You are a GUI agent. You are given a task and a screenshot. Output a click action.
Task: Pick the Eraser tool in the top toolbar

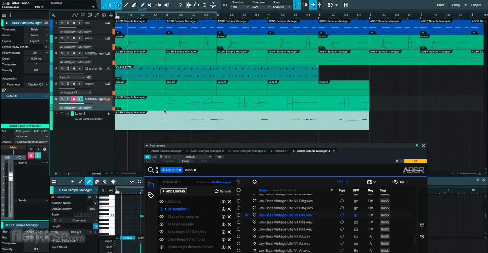coord(134,5)
